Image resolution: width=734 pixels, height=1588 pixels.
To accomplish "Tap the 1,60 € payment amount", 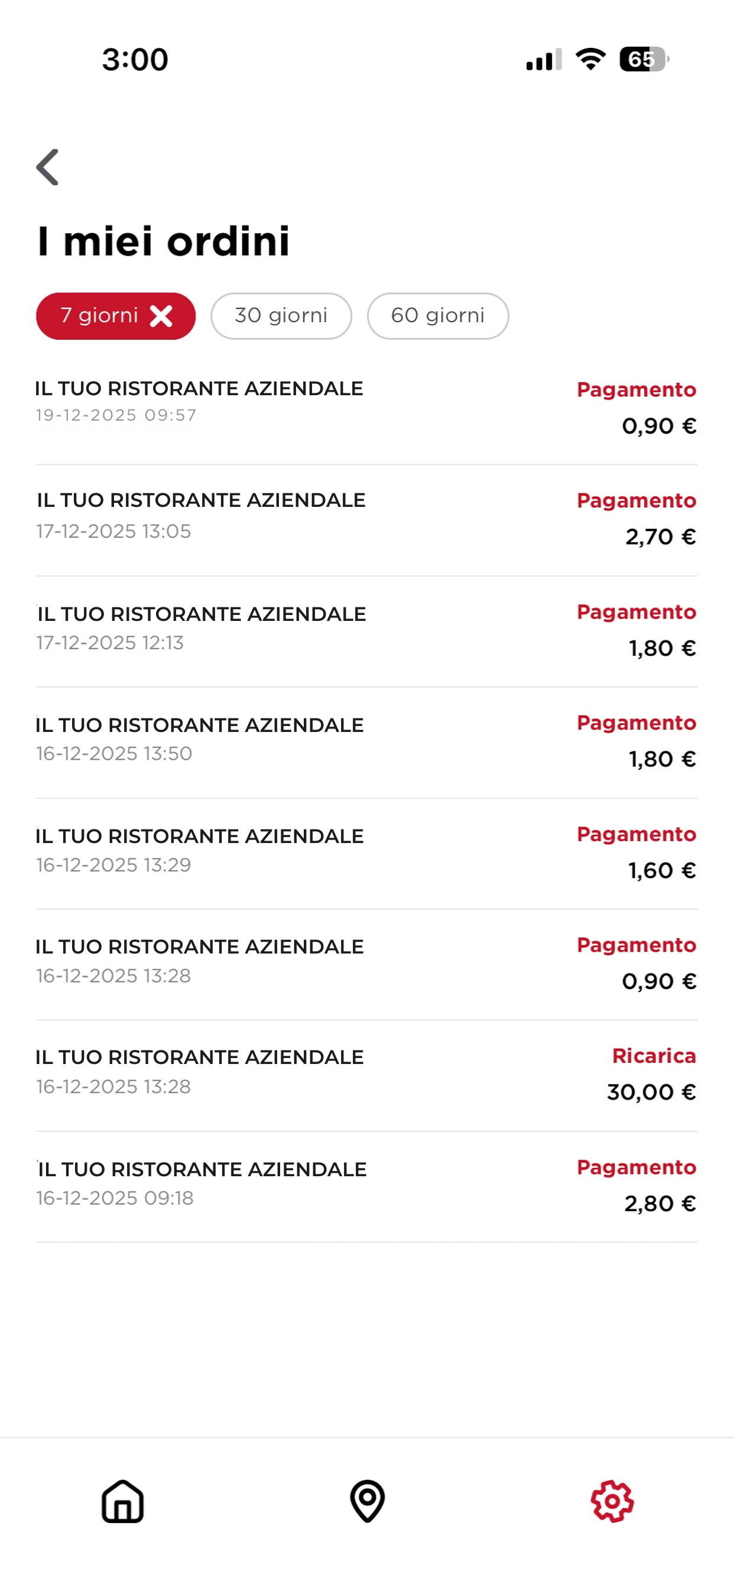I will (662, 870).
